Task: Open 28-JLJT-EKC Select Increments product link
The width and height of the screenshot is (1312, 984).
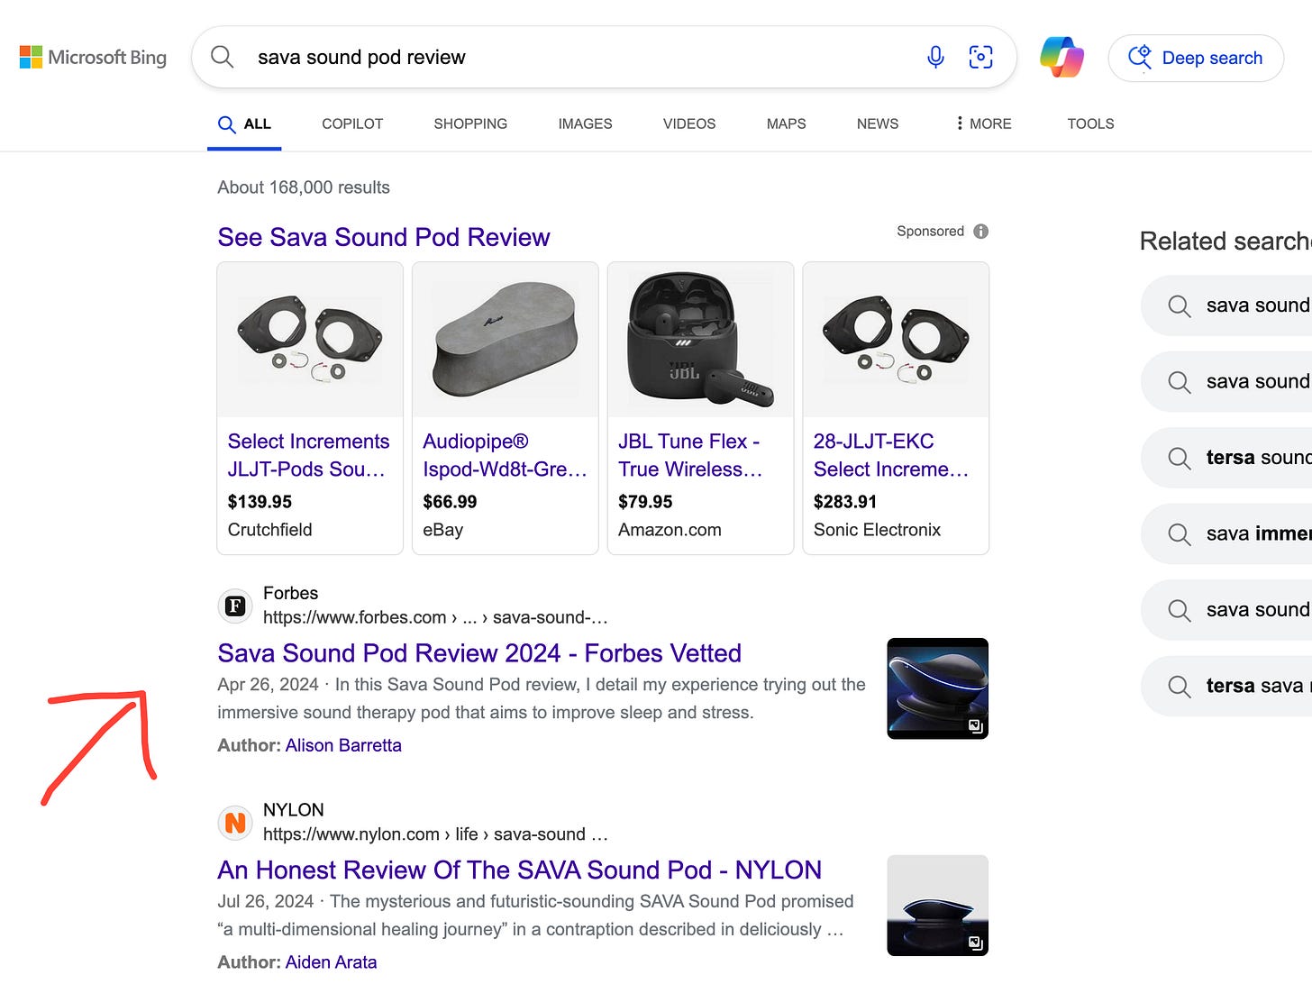Action: 891,455
